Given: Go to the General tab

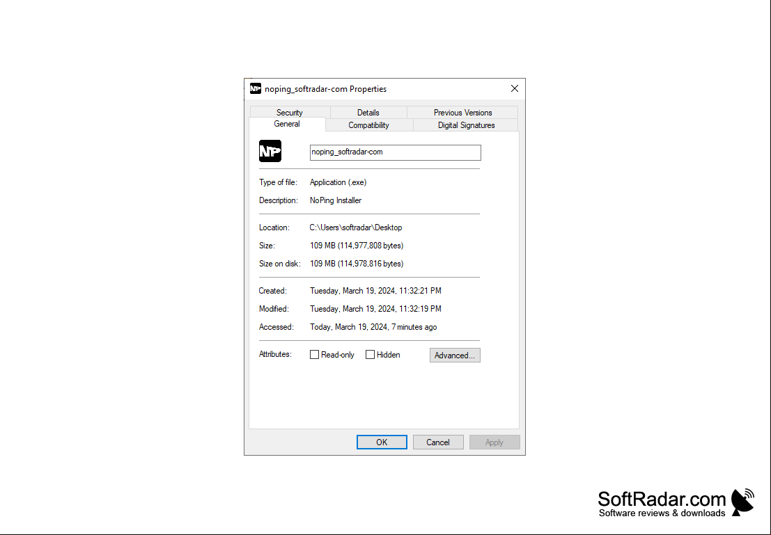Looking at the screenshot, I should (287, 125).
